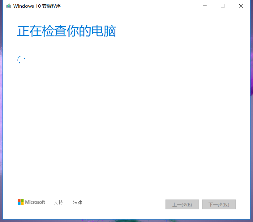Click the Windows 10 安装程序 title text

[x=37, y=6]
